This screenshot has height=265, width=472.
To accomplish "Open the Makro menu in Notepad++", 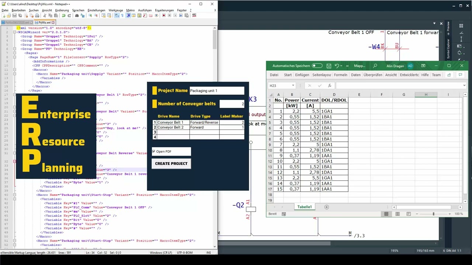I will click(130, 10).
